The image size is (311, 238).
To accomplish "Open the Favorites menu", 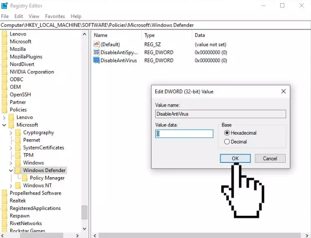I will [55, 16].
